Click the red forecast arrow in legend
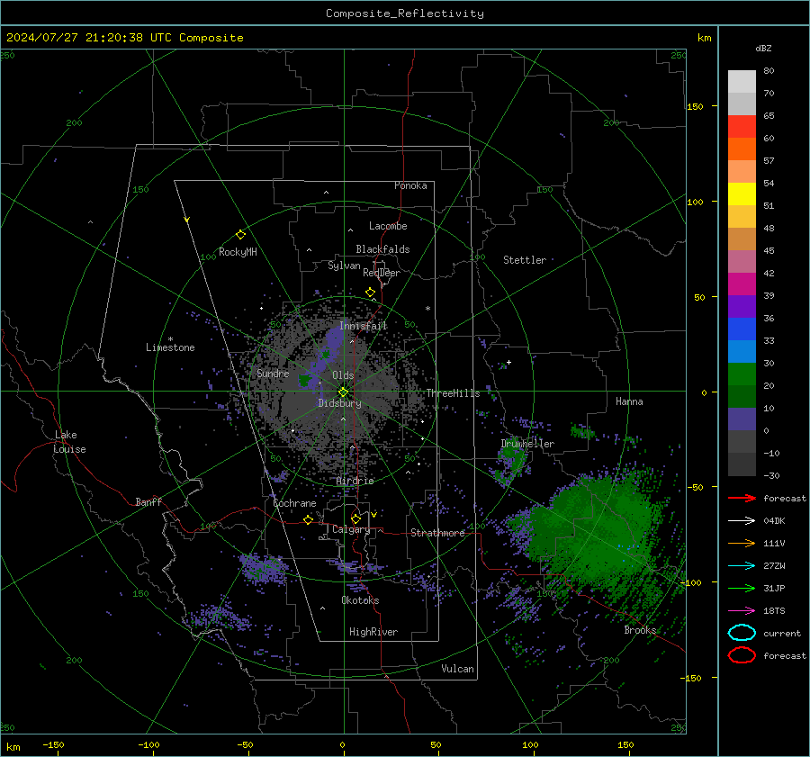 [x=742, y=498]
